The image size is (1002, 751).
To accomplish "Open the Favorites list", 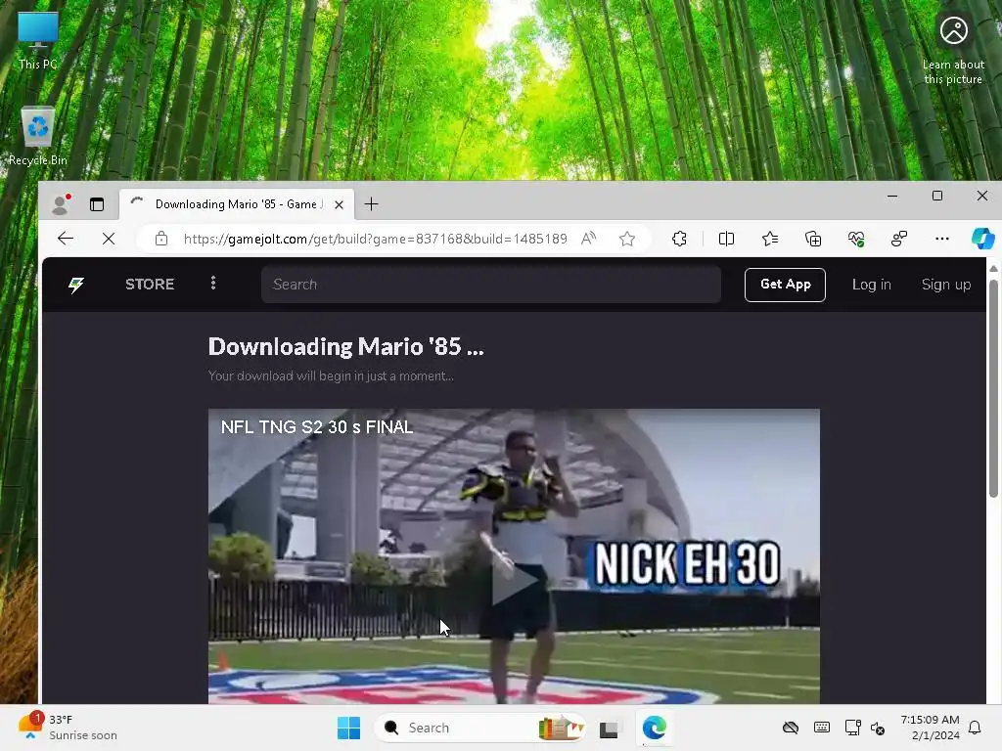I will (769, 239).
